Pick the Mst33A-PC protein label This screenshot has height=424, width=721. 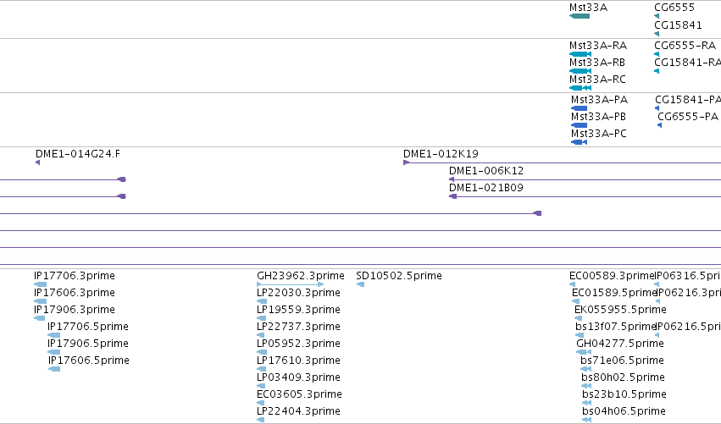point(599,134)
